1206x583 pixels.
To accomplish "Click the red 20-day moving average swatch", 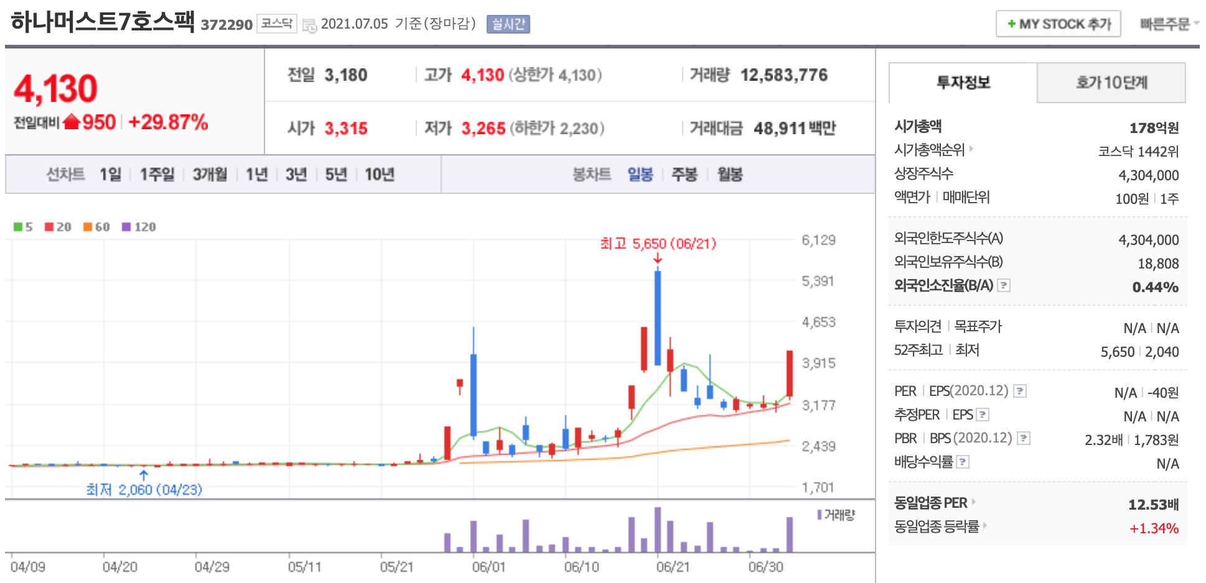I will (x=49, y=227).
